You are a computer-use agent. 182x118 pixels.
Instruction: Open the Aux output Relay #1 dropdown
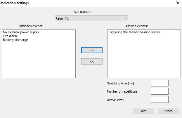(91, 18)
